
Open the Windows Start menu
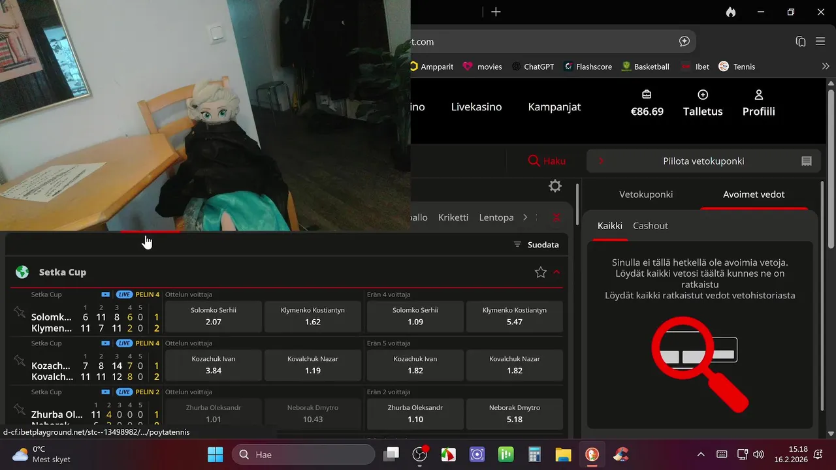pyautogui.click(x=215, y=454)
